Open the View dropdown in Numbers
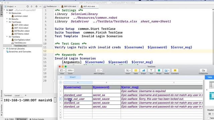Image resolution: width=214 pixels, height=120 pixels. 62,70
